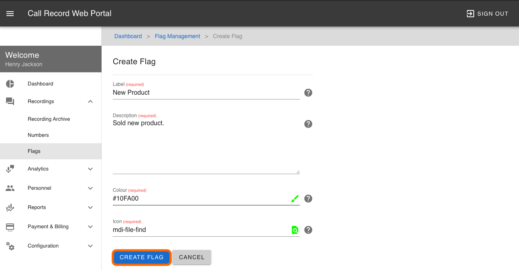Click the 'Create Flag' breadcrumb text
The height and width of the screenshot is (270, 519).
(228, 36)
